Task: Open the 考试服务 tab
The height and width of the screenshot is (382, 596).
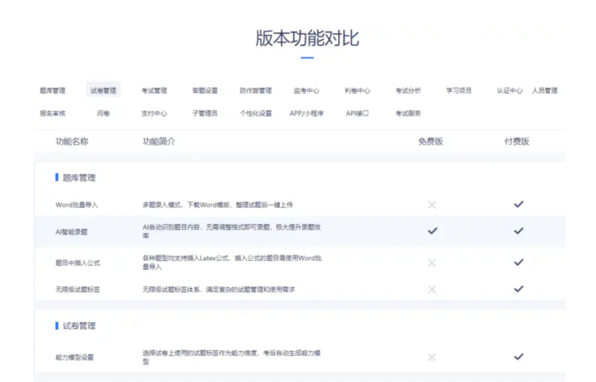Action: (408, 114)
